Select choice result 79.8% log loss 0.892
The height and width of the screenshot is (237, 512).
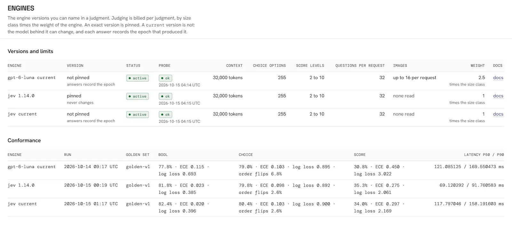(x=287, y=189)
